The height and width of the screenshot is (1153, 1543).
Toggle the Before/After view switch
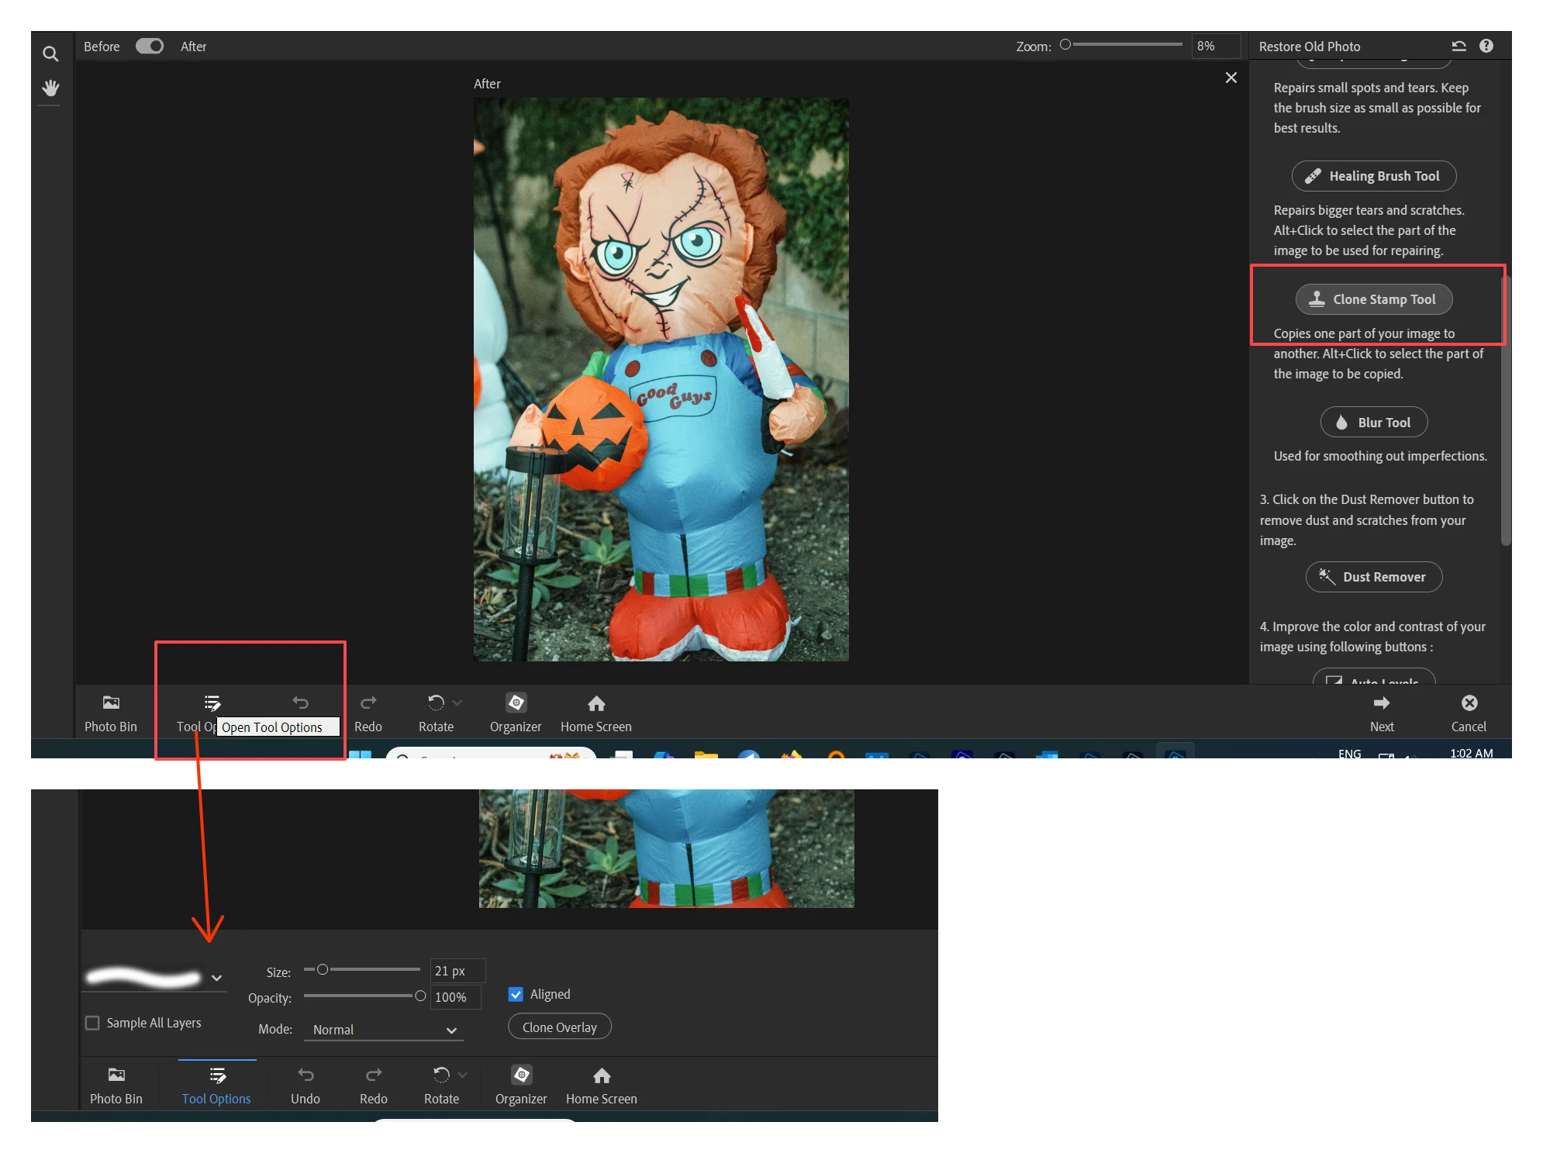[x=150, y=47]
